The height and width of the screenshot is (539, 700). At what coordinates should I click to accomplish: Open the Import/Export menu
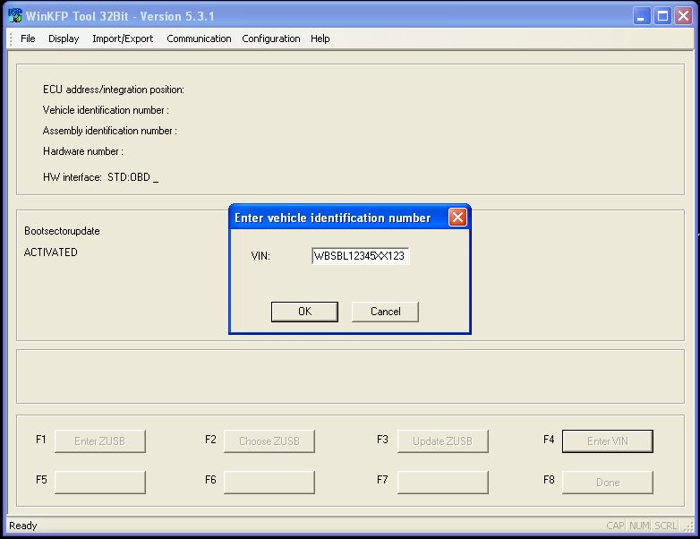[x=123, y=38]
